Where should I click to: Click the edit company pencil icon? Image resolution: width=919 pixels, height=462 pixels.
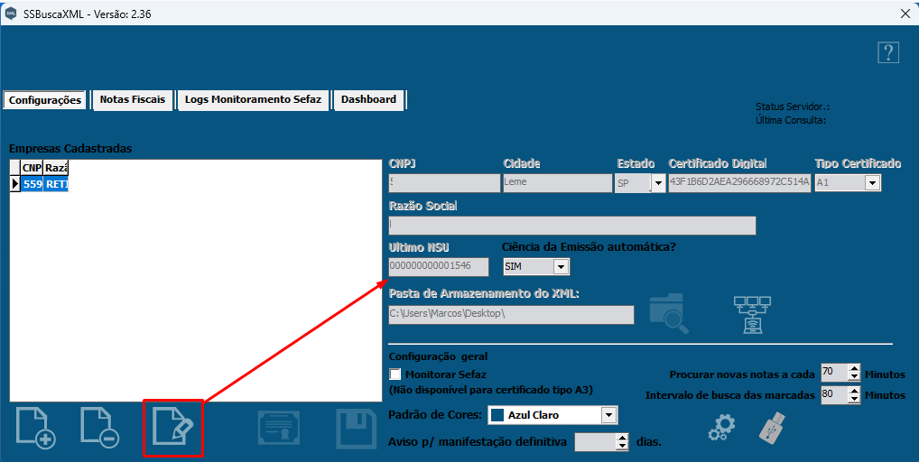(x=172, y=428)
